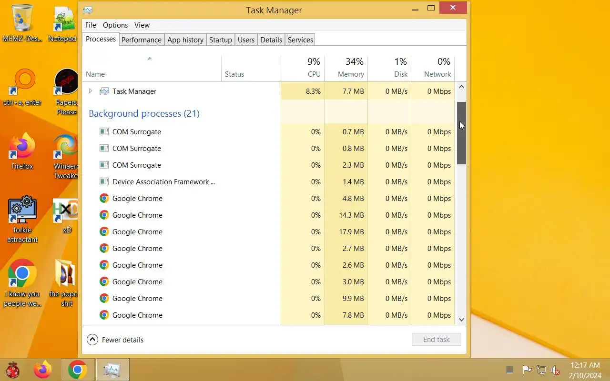Select the Papers, Please desktop shortcut
Screen dimensions: 610x381
click(66, 91)
